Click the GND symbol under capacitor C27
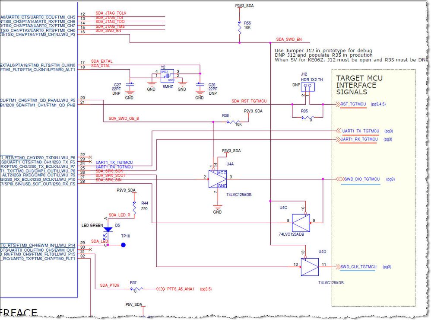 (x=130, y=93)
